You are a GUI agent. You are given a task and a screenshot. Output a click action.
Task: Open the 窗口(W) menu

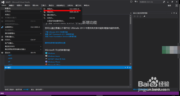(78, 5)
